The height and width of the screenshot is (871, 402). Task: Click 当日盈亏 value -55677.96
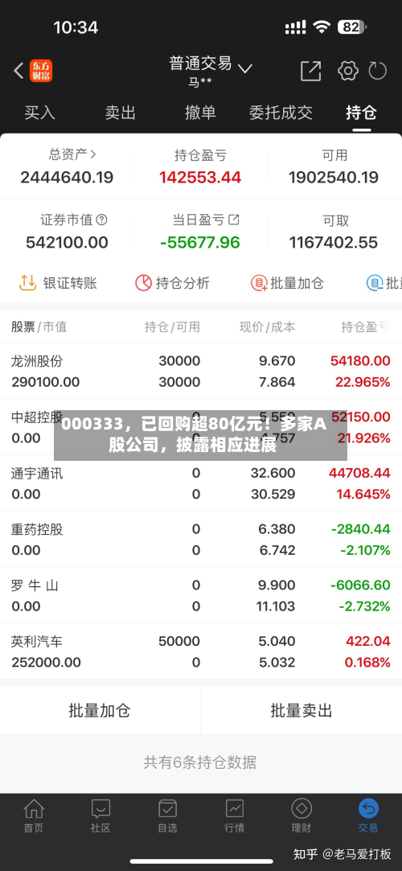click(x=200, y=243)
